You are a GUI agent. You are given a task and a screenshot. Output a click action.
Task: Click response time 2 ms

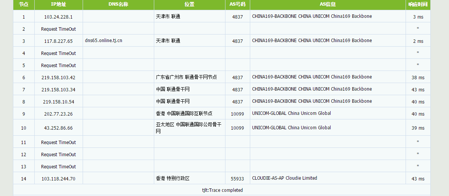coord(418,41)
